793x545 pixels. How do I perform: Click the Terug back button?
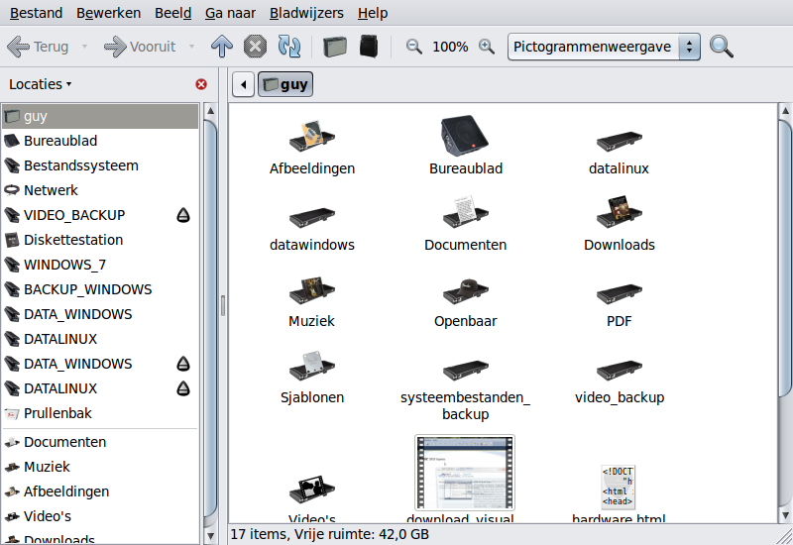39,47
